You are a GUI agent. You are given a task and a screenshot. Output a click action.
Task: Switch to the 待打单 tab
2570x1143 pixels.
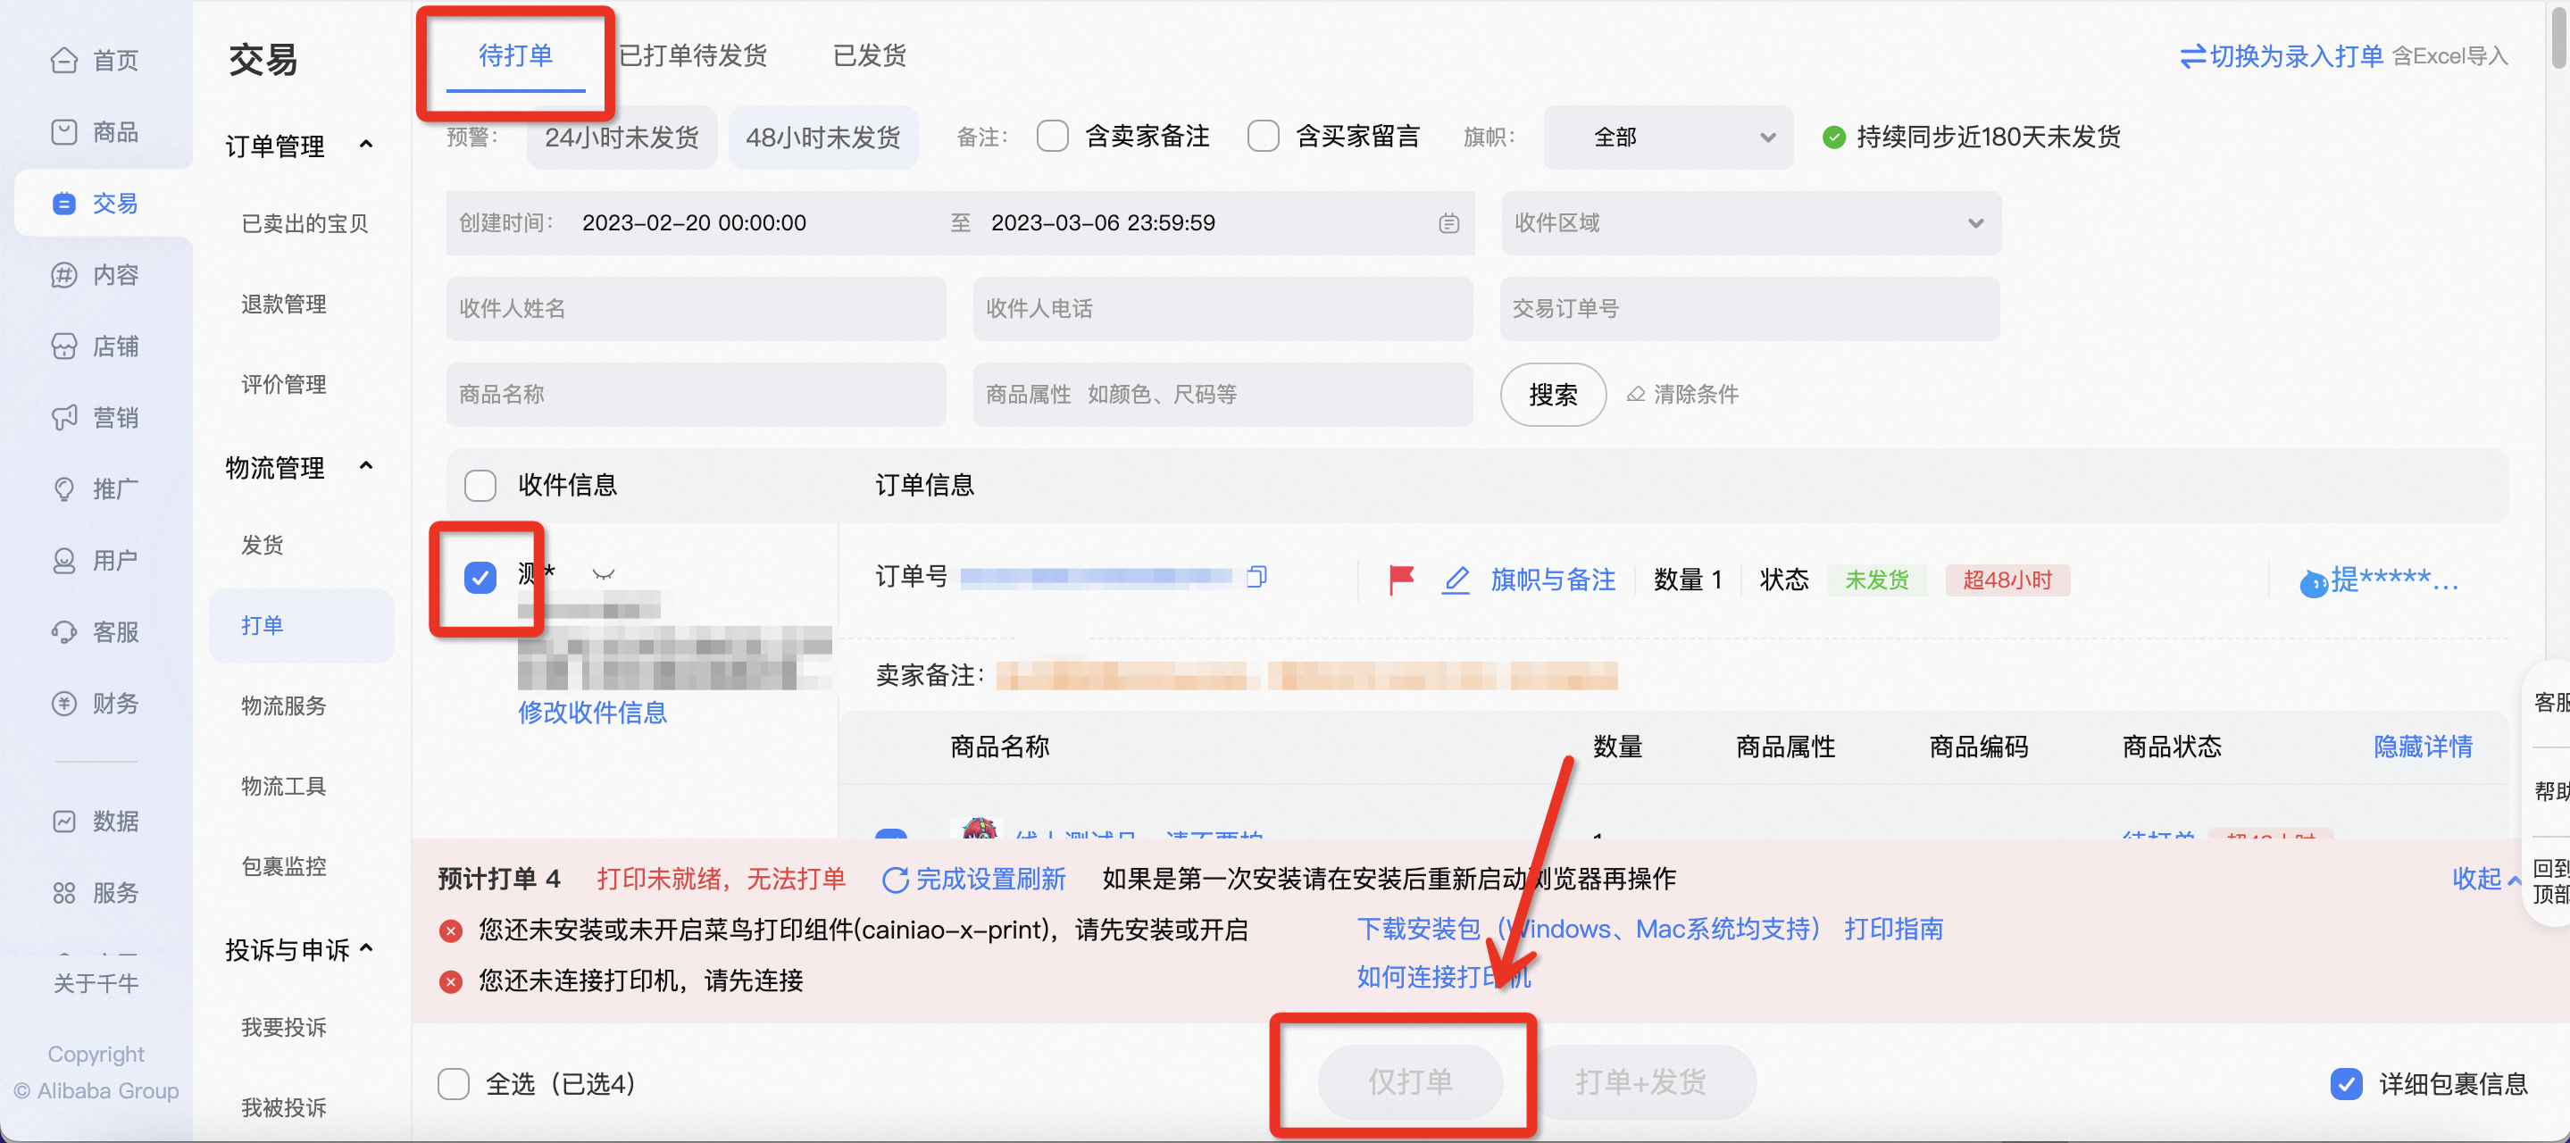tap(516, 56)
